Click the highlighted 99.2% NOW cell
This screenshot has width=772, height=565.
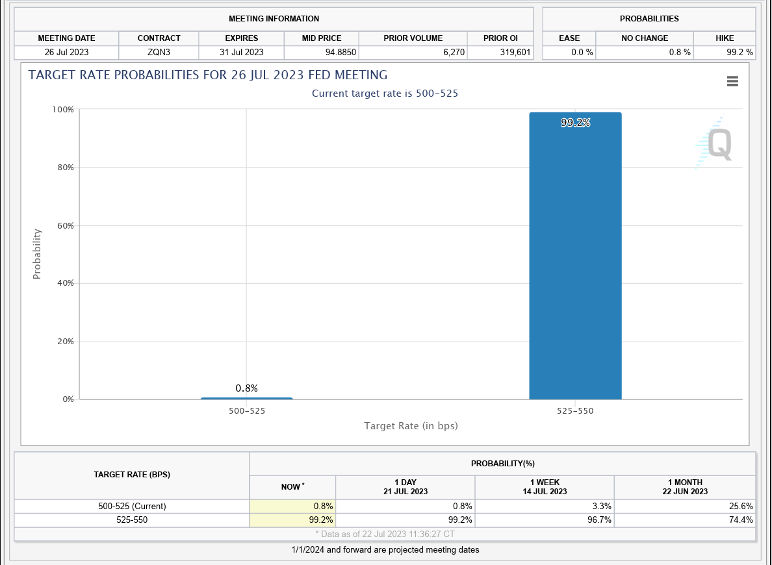click(x=292, y=520)
